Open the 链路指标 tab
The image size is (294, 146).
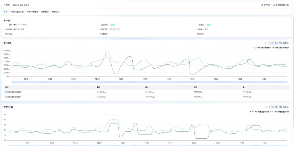pyautogui.click(x=56, y=12)
